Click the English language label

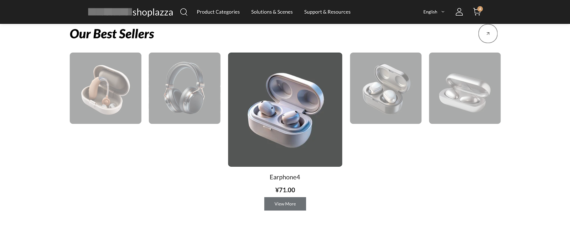point(430,12)
